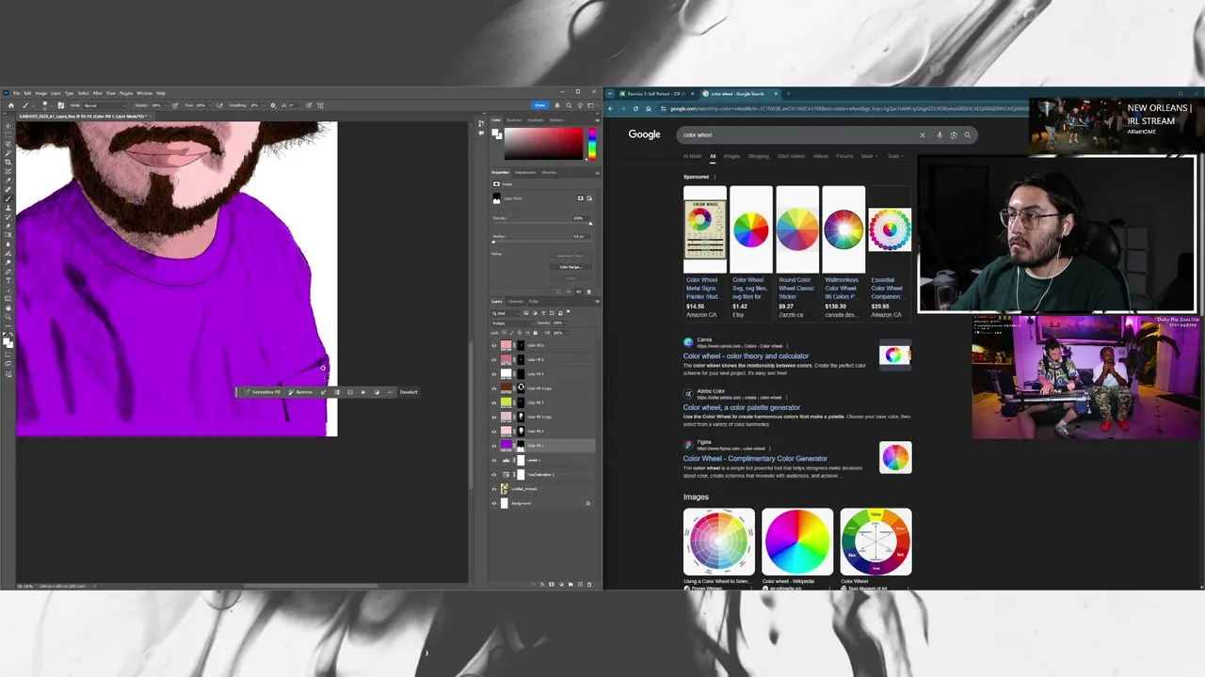Add a layer mask from Layers panel footer
The height and width of the screenshot is (677, 1205).
[x=552, y=585]
